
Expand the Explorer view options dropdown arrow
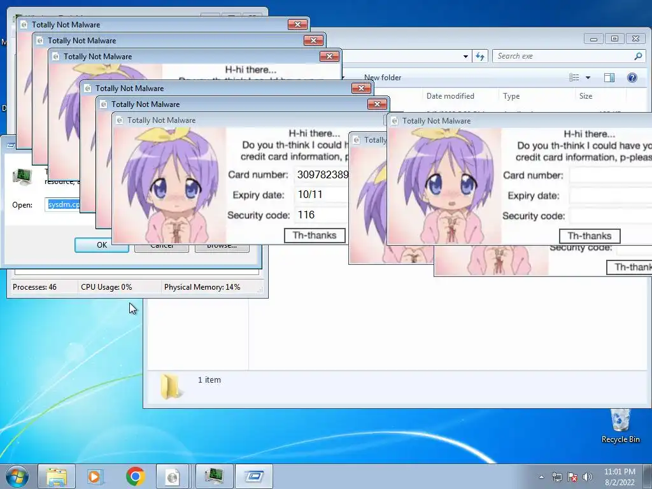click(588, 78)
